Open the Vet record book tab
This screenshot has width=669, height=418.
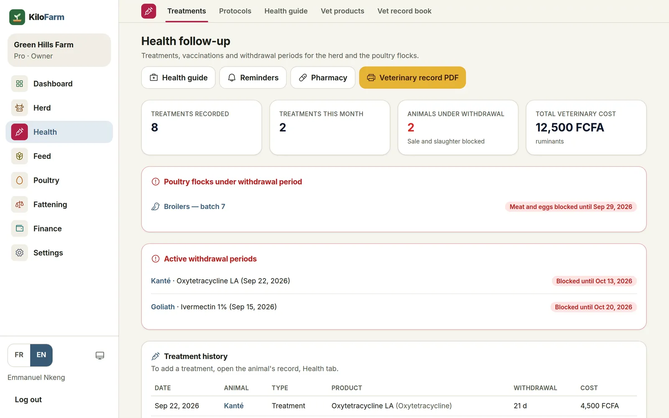[x=404, y=11]
